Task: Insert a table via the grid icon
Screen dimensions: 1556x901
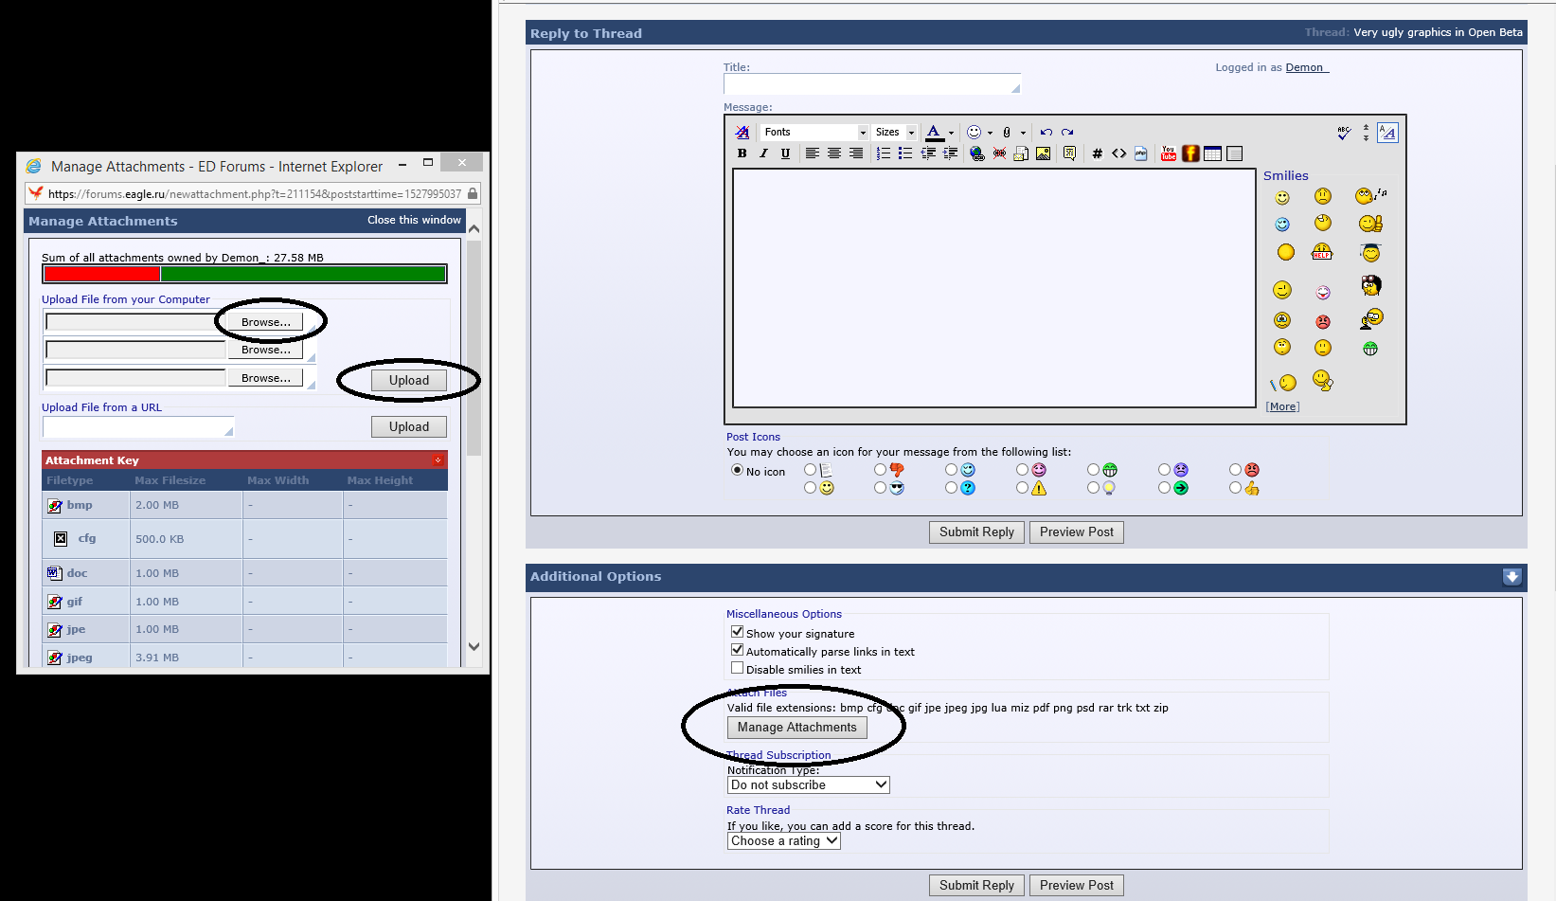Action: click(1212, 153)
